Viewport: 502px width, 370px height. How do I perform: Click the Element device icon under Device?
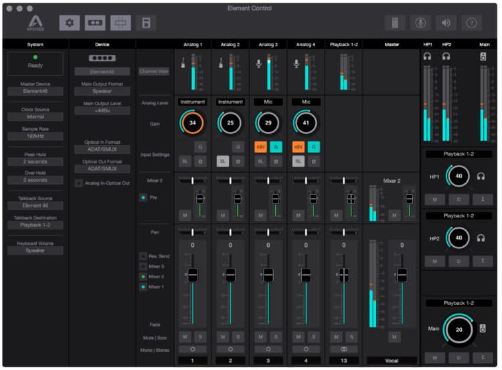pos(102,58)
